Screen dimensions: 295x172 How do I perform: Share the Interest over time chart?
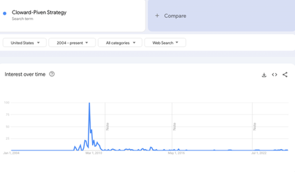coord(285,75)
